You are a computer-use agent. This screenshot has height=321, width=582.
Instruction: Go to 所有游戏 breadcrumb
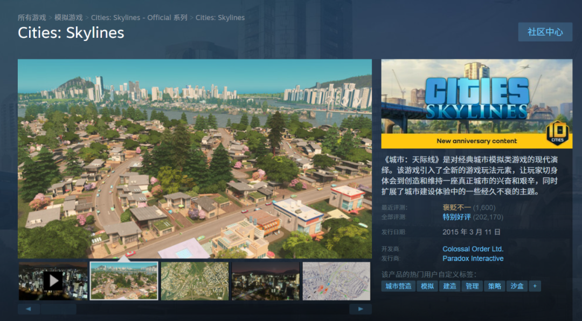(x=32, y=17)
